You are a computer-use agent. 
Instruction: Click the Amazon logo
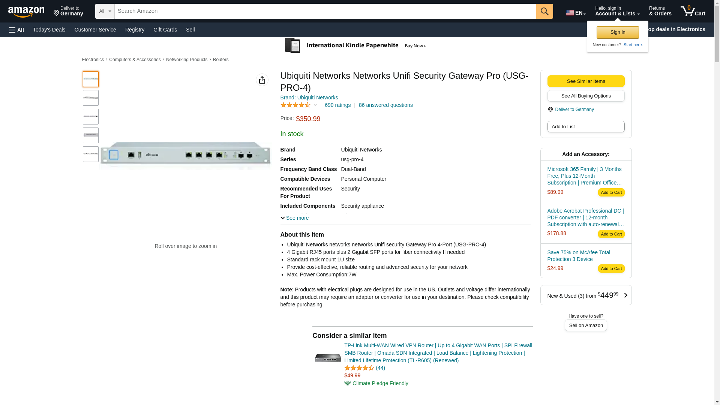pyautogui.click(x=26, y=12)
